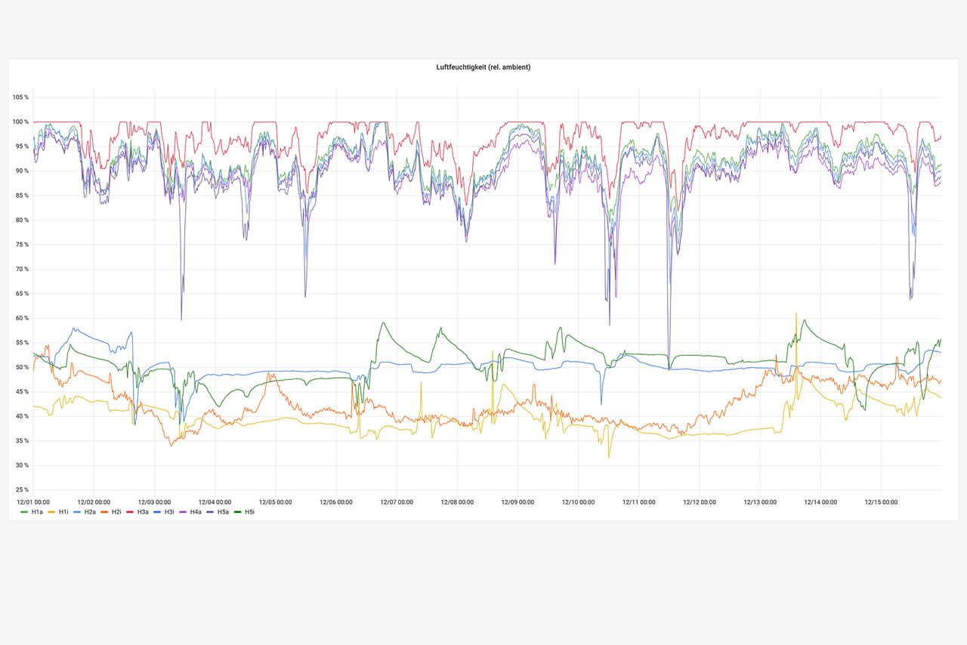Click the H5a legend label

[x=223, y=512]
